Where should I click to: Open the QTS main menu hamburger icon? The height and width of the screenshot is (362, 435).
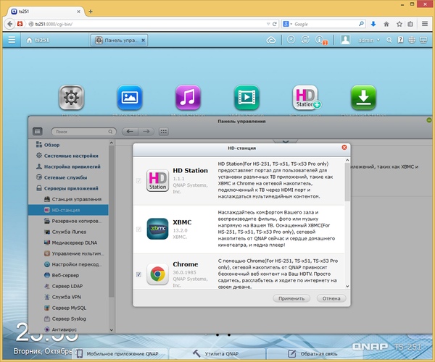12,40
